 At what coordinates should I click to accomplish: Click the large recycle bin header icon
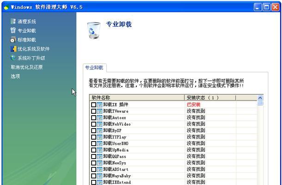click(94, 30)
